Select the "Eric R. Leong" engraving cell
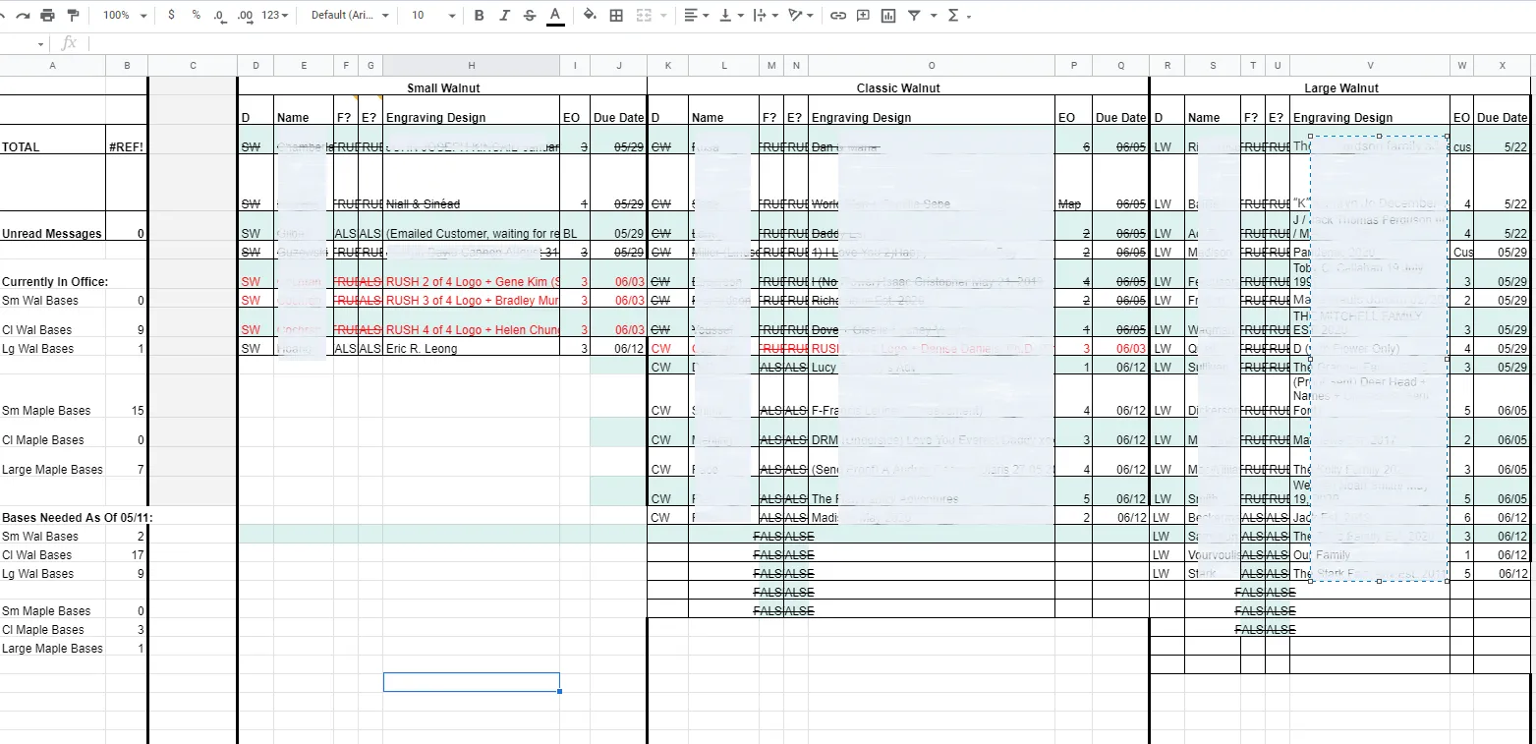The image size is (1536, 744). [472, 348]
